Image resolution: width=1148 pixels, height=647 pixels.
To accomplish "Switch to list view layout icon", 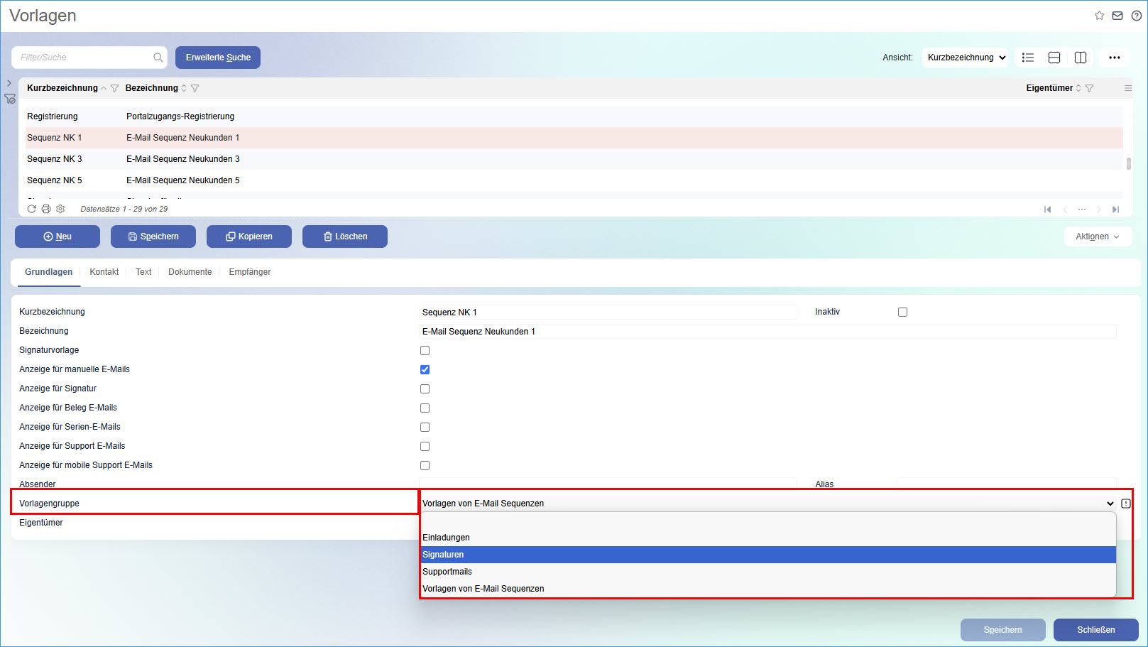I will (x=1027, y=58).
